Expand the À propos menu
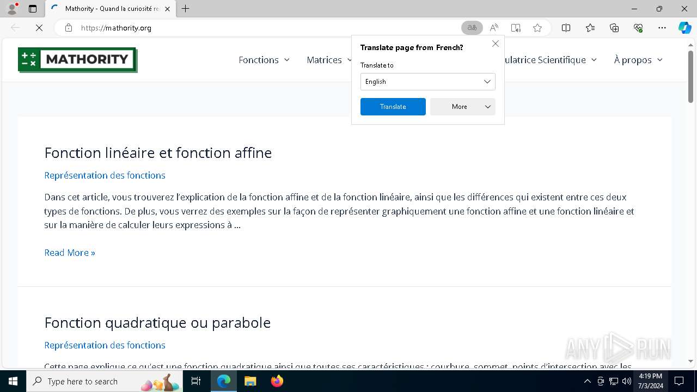 tap(638, 60)
